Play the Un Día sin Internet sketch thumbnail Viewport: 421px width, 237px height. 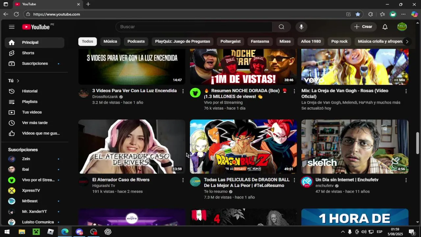[355, 146]
